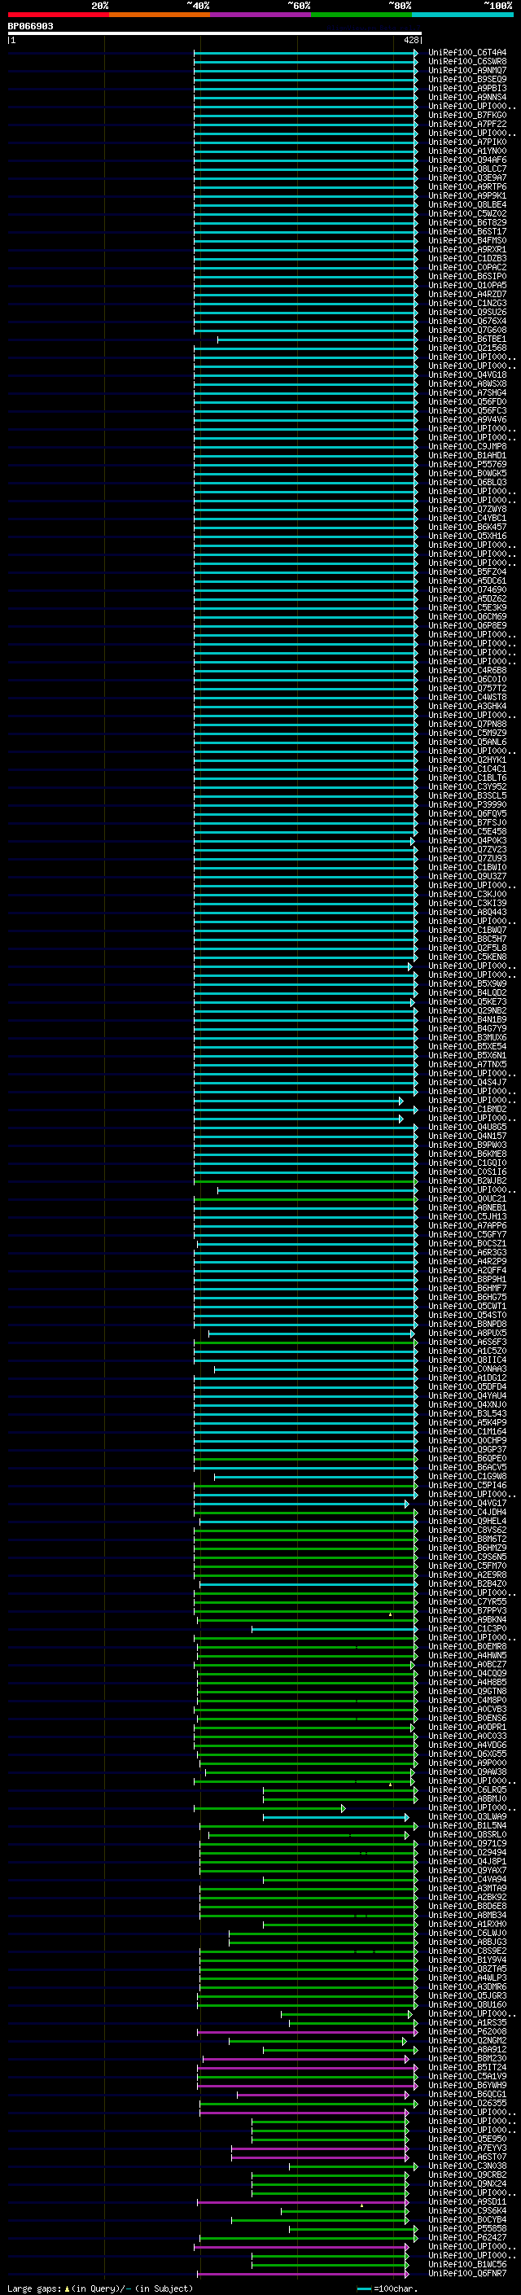Click label UniRef100_A6S6F3
Viewport: 521px width, 2295px height.
(x=467, y=1342)
